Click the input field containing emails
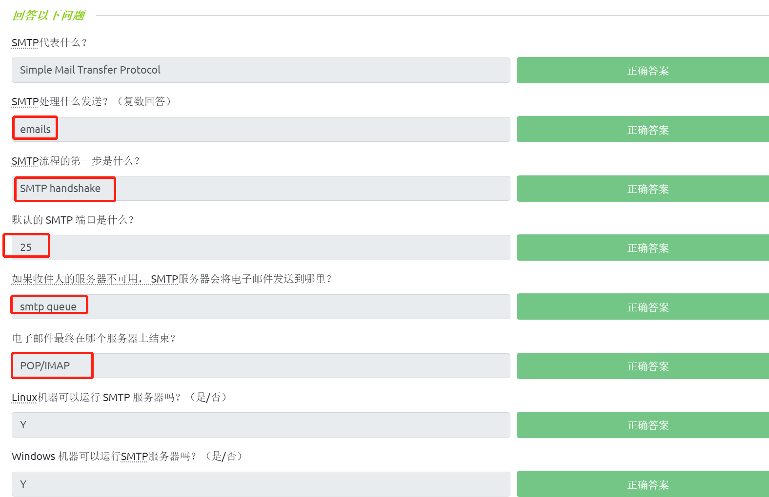 (x=261, y=130)
